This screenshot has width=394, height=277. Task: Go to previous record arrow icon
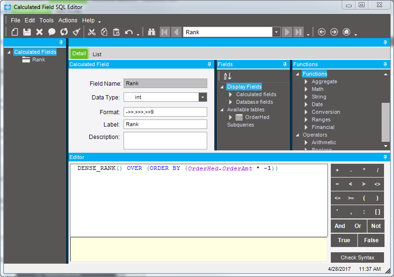click(176, 32)
